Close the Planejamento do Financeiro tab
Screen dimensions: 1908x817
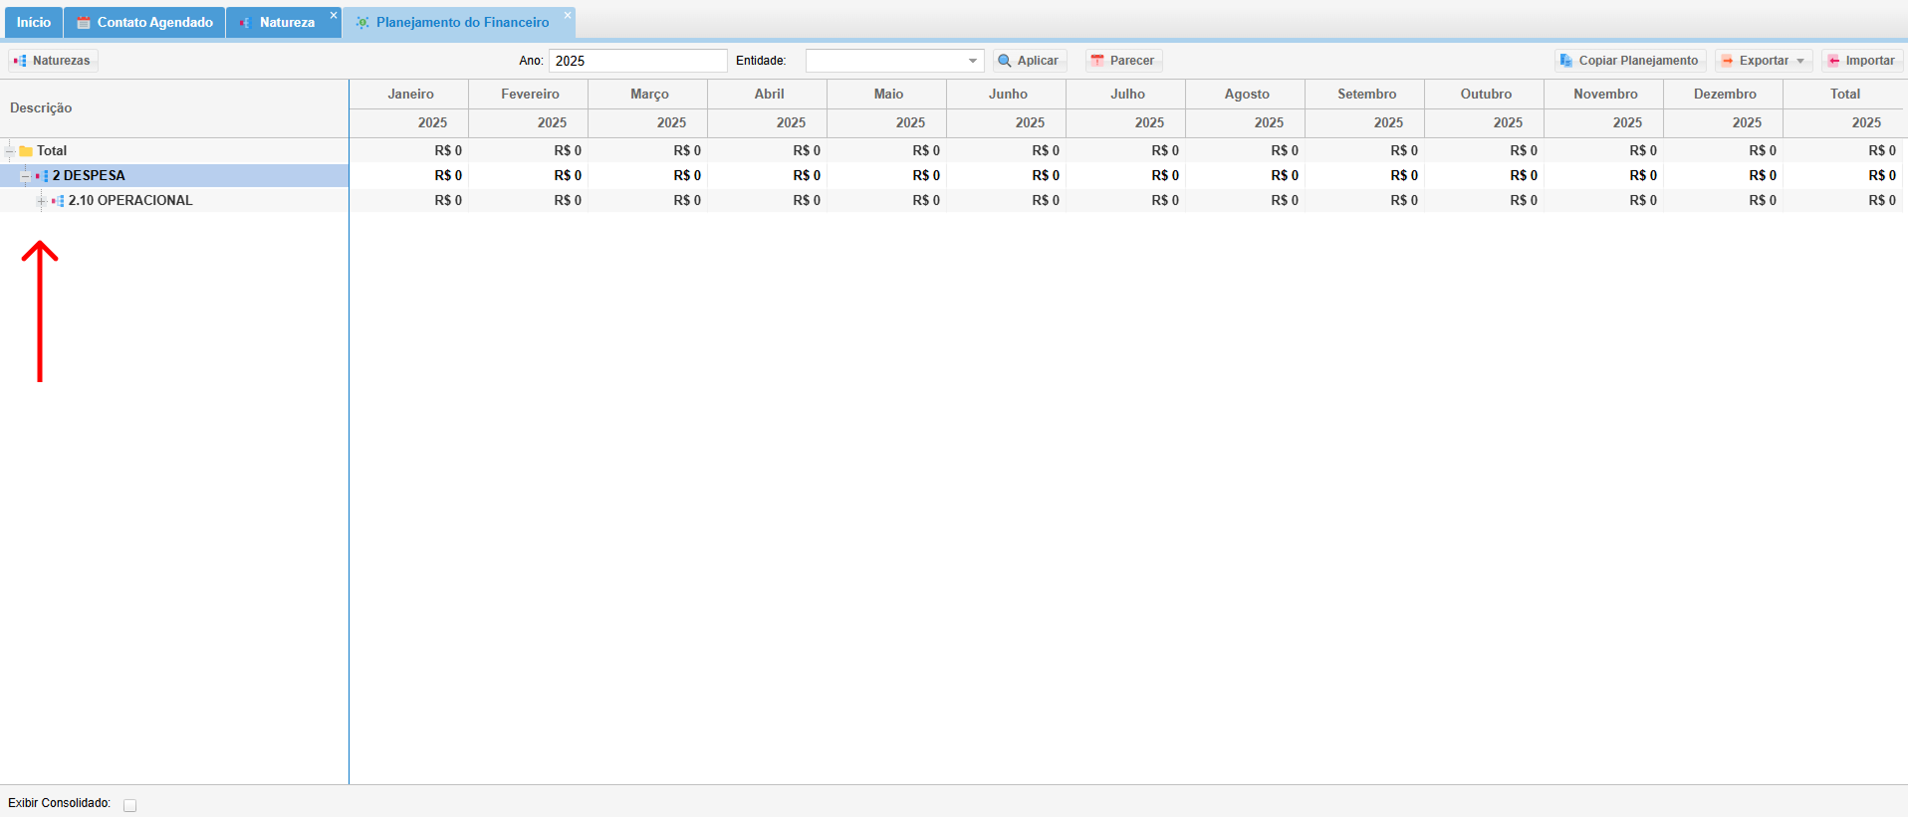[x=568, y=15]
